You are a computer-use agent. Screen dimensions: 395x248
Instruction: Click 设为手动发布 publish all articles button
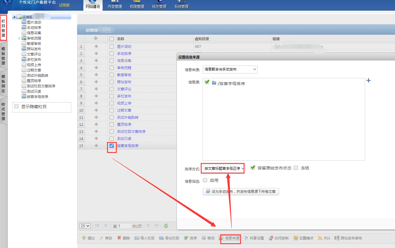click(241, 192)
